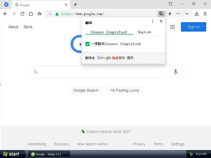
Task: Click the Google Search button
Action: pyautogui.click(x=86, y=90)
